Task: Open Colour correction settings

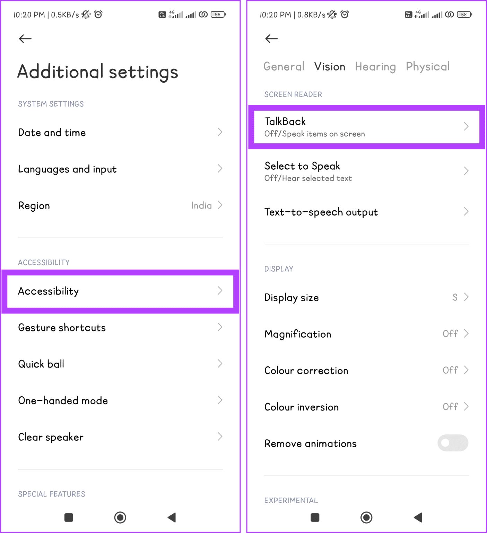Action: pyautogui.click(x=366, y=370)
